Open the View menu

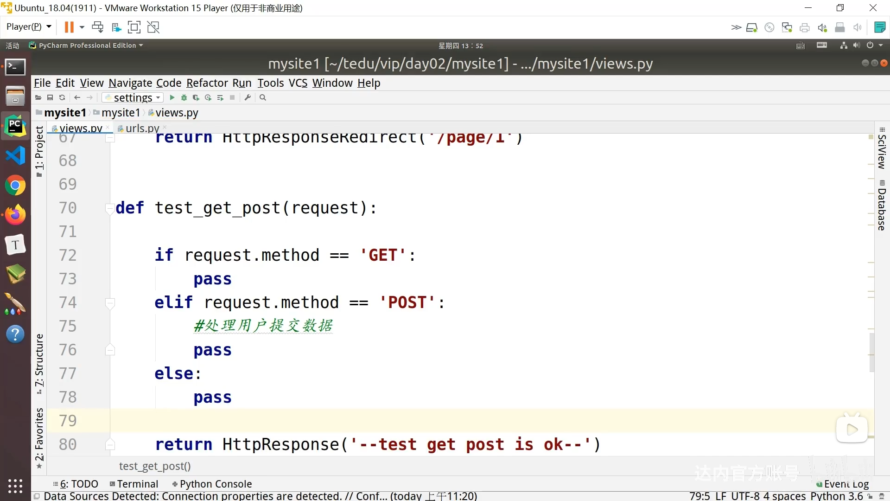point(92,83)
